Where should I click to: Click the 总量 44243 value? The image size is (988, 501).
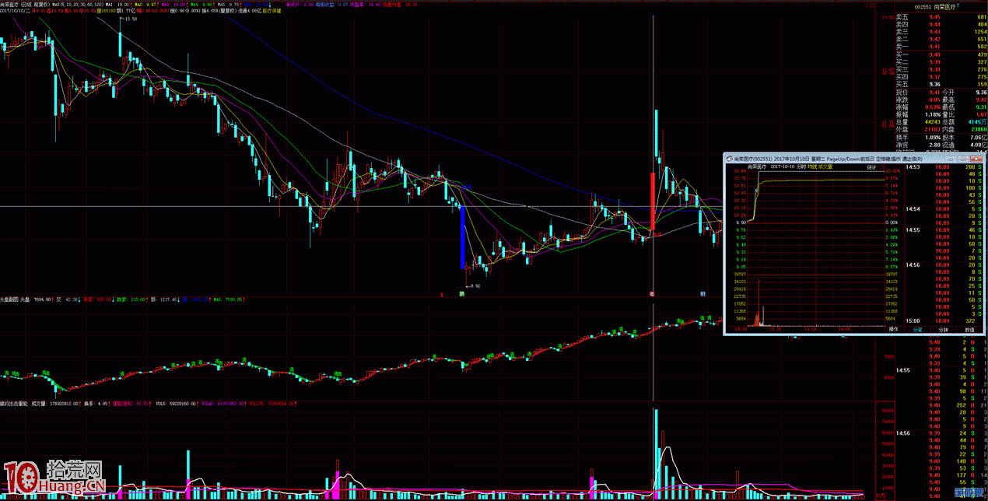coord(932,121)
